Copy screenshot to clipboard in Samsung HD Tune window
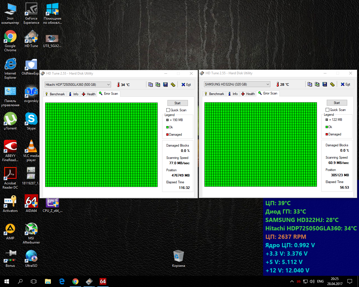 pos(317,84)
